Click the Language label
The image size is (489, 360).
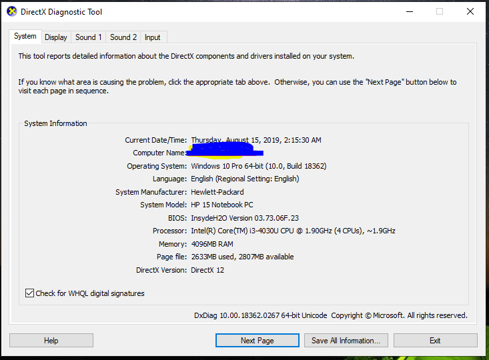tap(169, 179)
